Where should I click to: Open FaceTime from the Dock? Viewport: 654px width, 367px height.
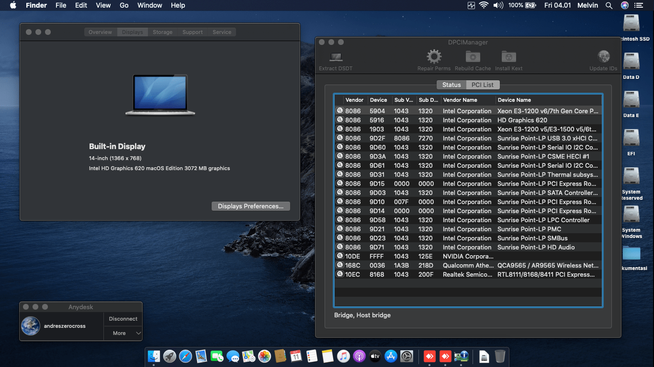tap(217, 356)
